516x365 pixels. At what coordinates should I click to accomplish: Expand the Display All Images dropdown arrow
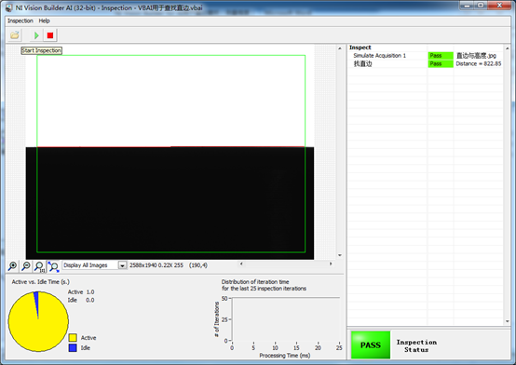point(122,265)
